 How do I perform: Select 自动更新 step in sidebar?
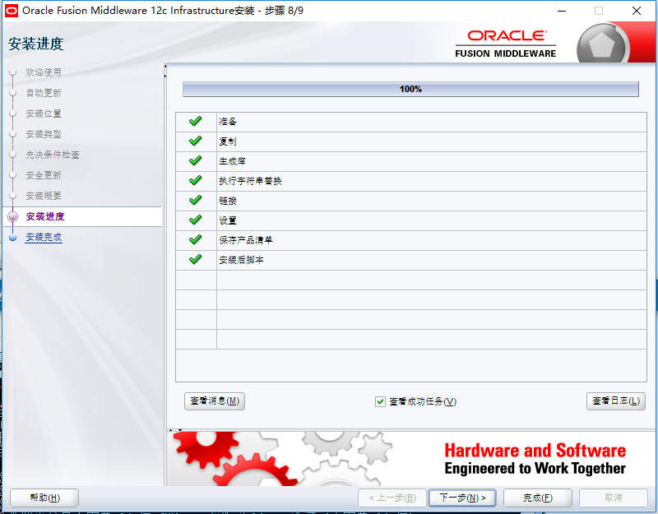pos(44,93)
